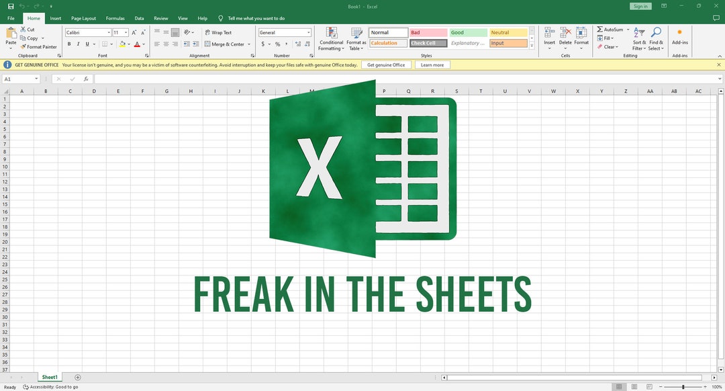Decrease decimal places
725x391 pixels.
tap(307, 44)
